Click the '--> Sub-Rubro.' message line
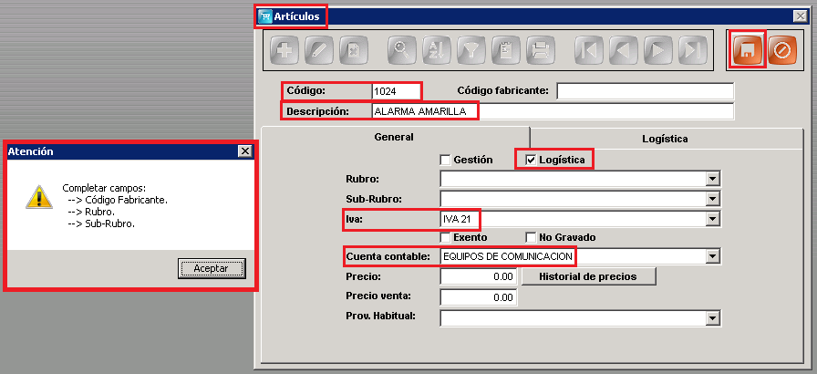This screenshot has width=817, height=374. (x=101, y=224)
